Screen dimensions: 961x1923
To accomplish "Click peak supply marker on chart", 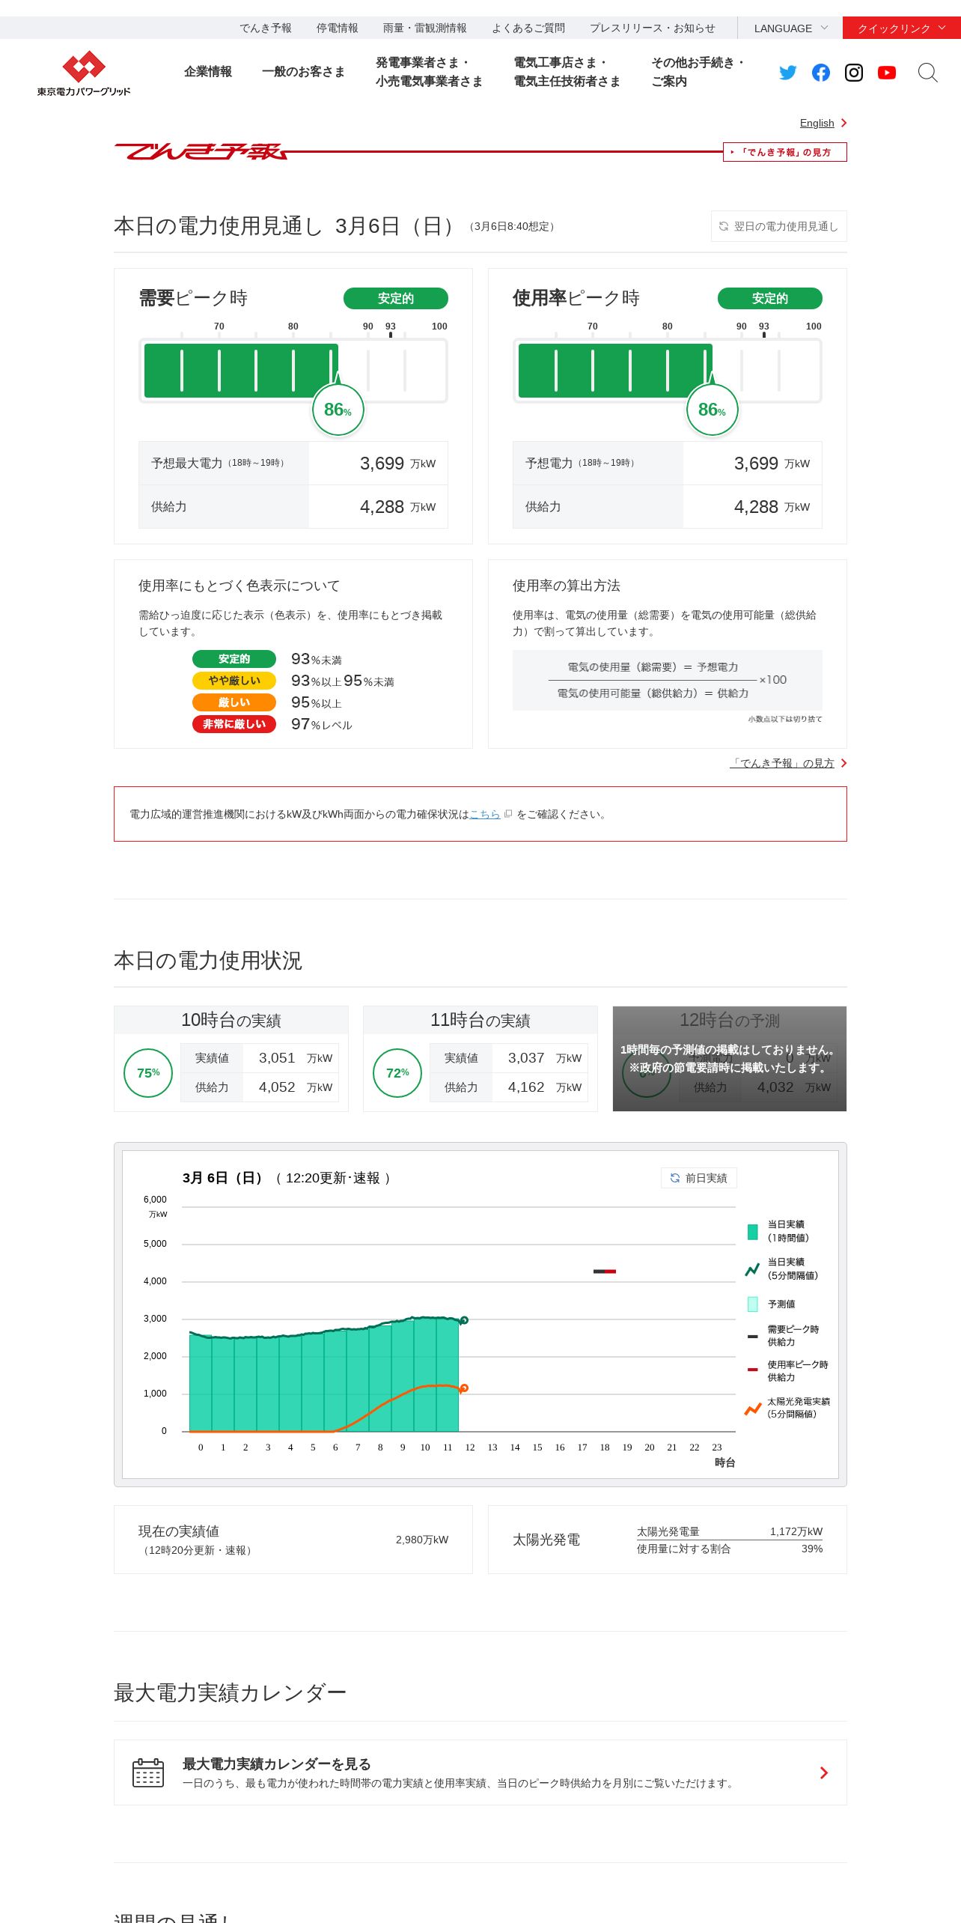I will click(605, 1272).
